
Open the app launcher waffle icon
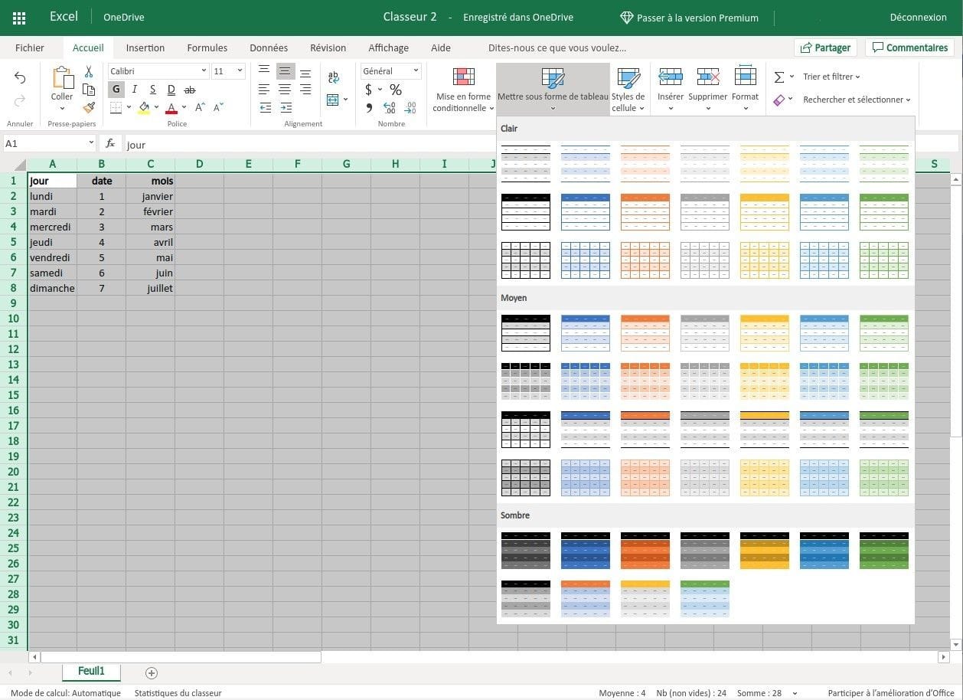pyautogui.click(x=19, y=18)
